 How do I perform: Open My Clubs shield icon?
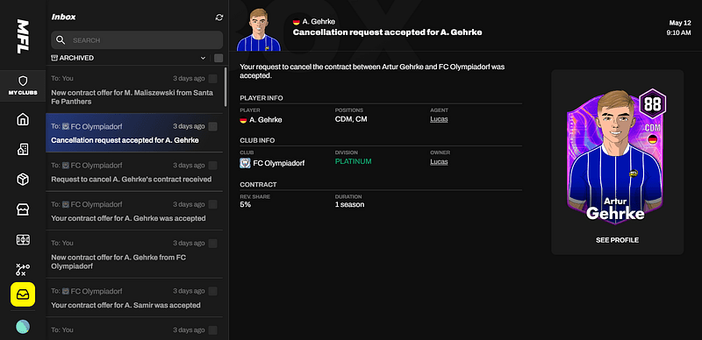[x=23, y=81]
